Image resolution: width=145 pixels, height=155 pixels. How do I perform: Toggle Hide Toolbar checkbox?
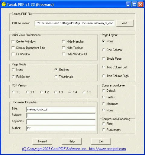tap(63, 48)
